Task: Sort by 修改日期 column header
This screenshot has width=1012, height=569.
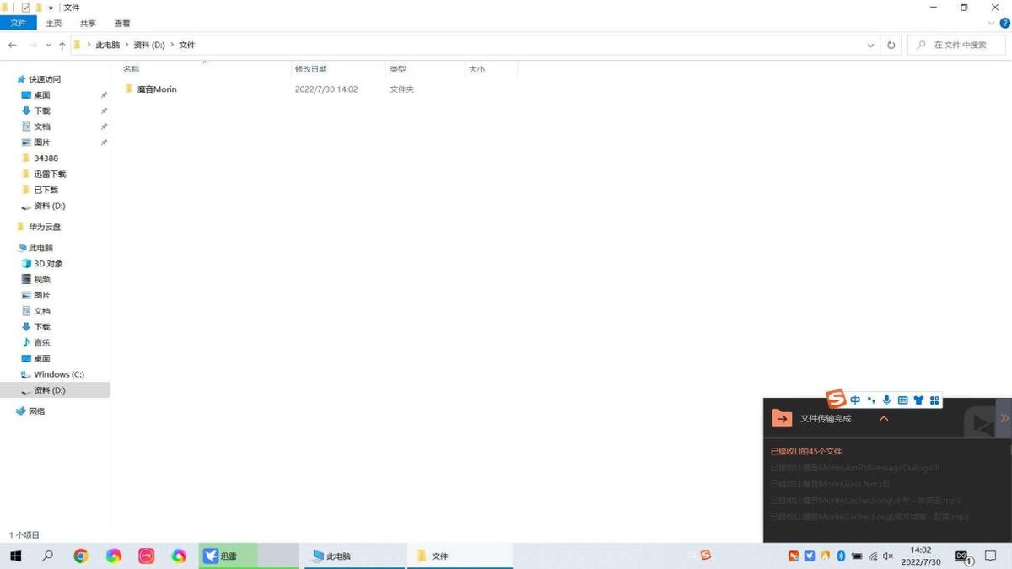Action: tap(310, 69)
